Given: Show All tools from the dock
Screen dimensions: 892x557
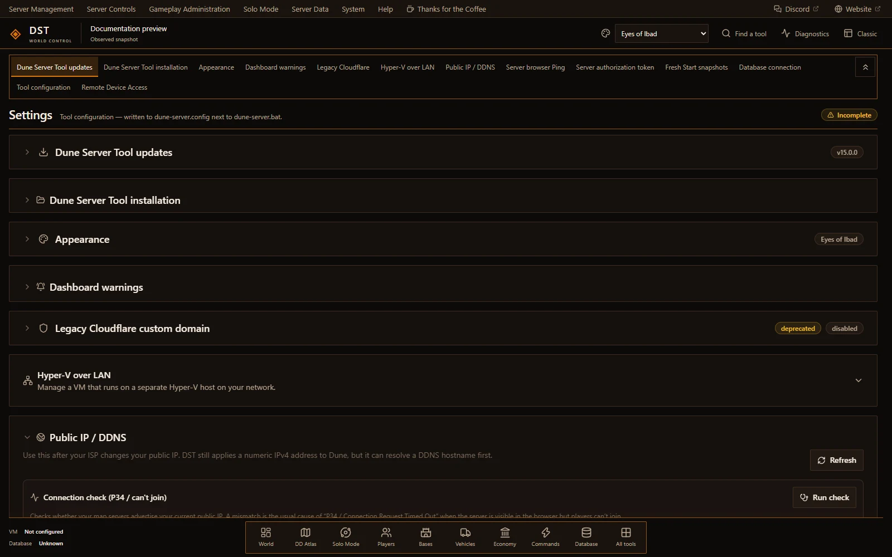Looking at the screenshot, I should [626, 537].
